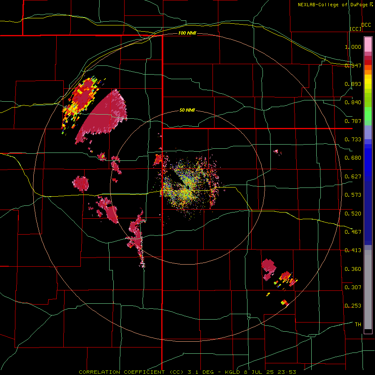Click the TH legend label
Screen dimensions: 375x375
pyautogui.click(x=358, y=325)
